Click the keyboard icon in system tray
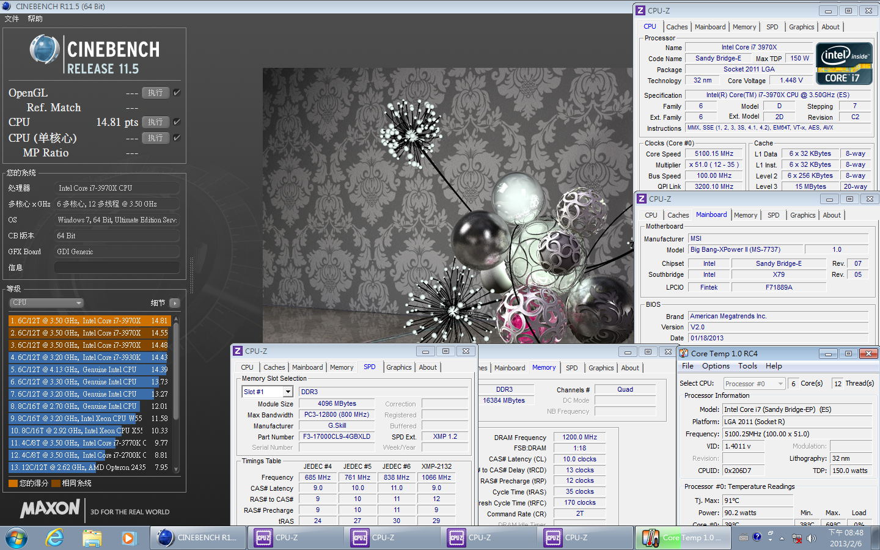 click(x=744, y=538)
